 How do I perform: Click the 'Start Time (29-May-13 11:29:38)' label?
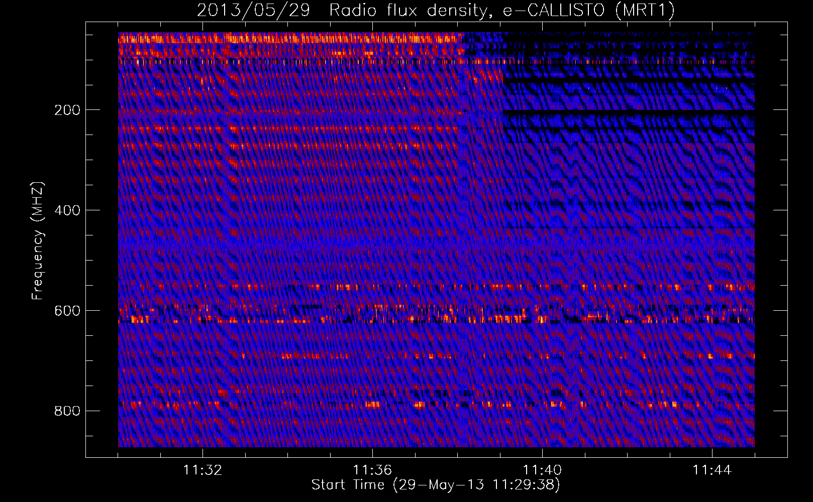(x=436, y=485)
